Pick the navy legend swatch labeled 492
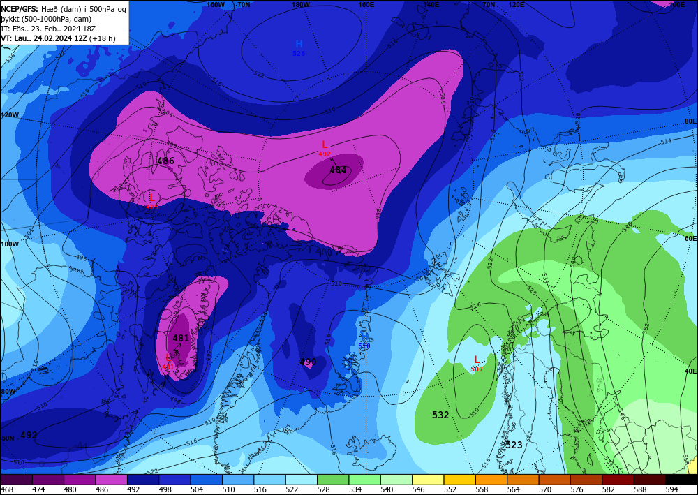Viewport: 698px width, 495px height. [143, 480]
